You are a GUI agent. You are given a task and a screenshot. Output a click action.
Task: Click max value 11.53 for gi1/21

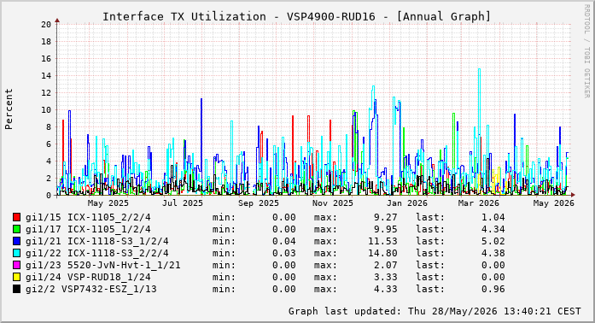382,241
